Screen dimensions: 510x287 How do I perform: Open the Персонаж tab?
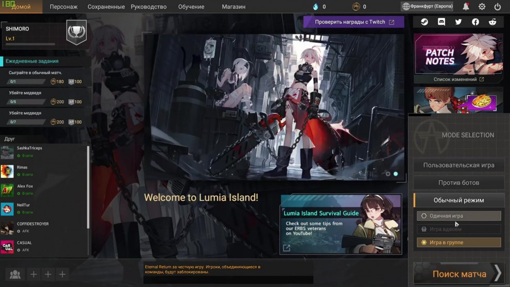64,7
